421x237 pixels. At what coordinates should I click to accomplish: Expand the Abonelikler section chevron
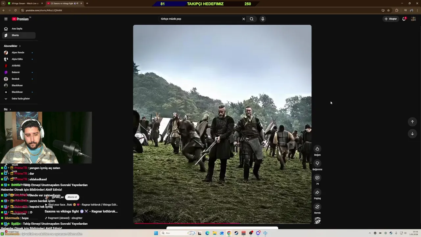pos(20,46)
